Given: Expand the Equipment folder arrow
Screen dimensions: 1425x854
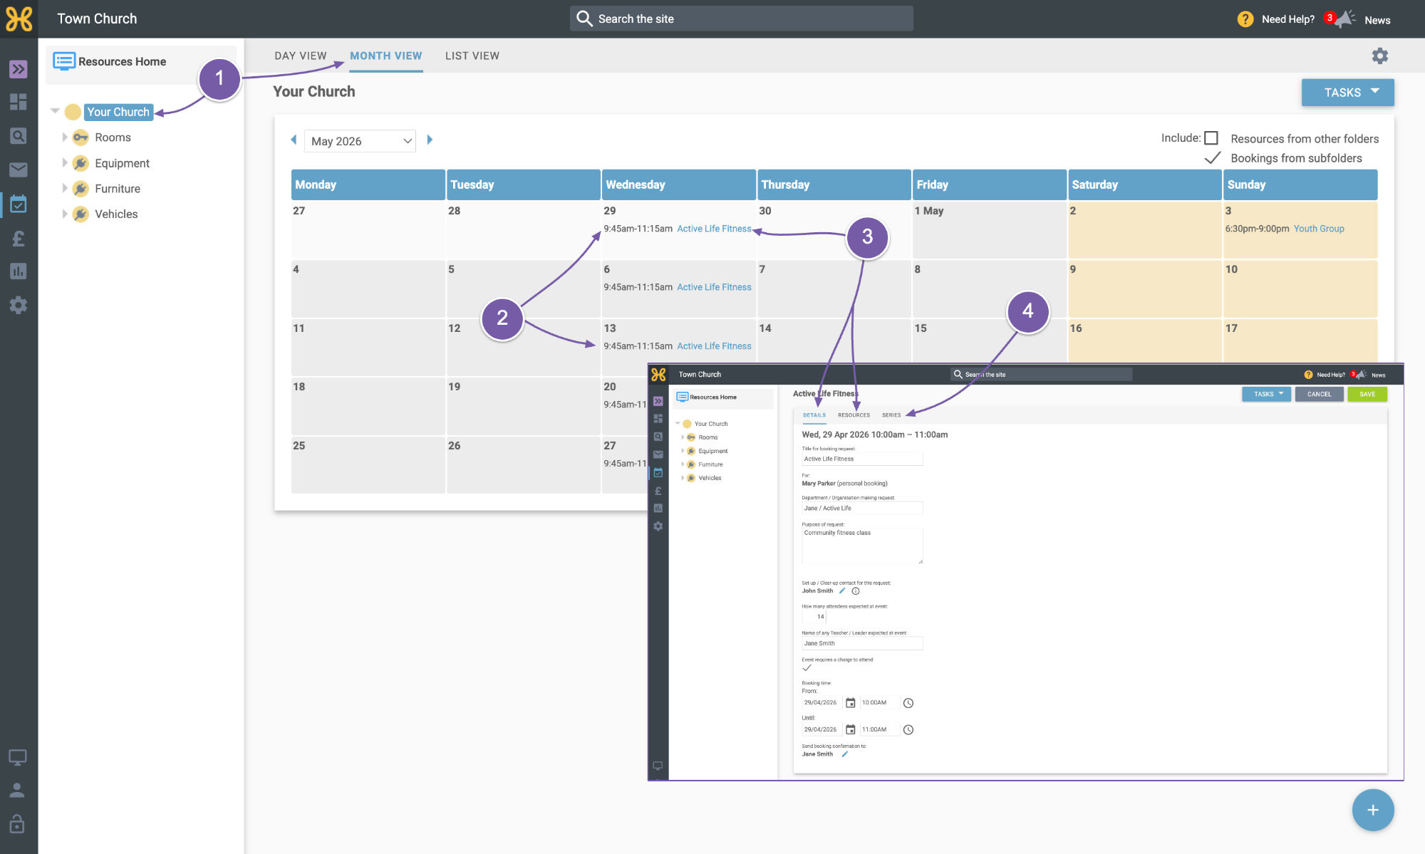Looking at the screenshot, I should tap(65, 162).
